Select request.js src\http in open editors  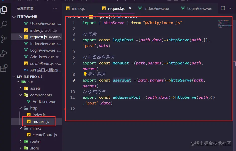point(37,37)
